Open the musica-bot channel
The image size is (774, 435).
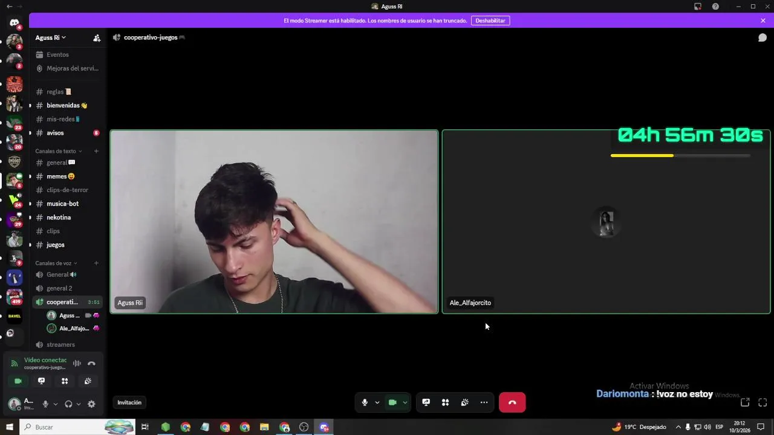(67, 204)
